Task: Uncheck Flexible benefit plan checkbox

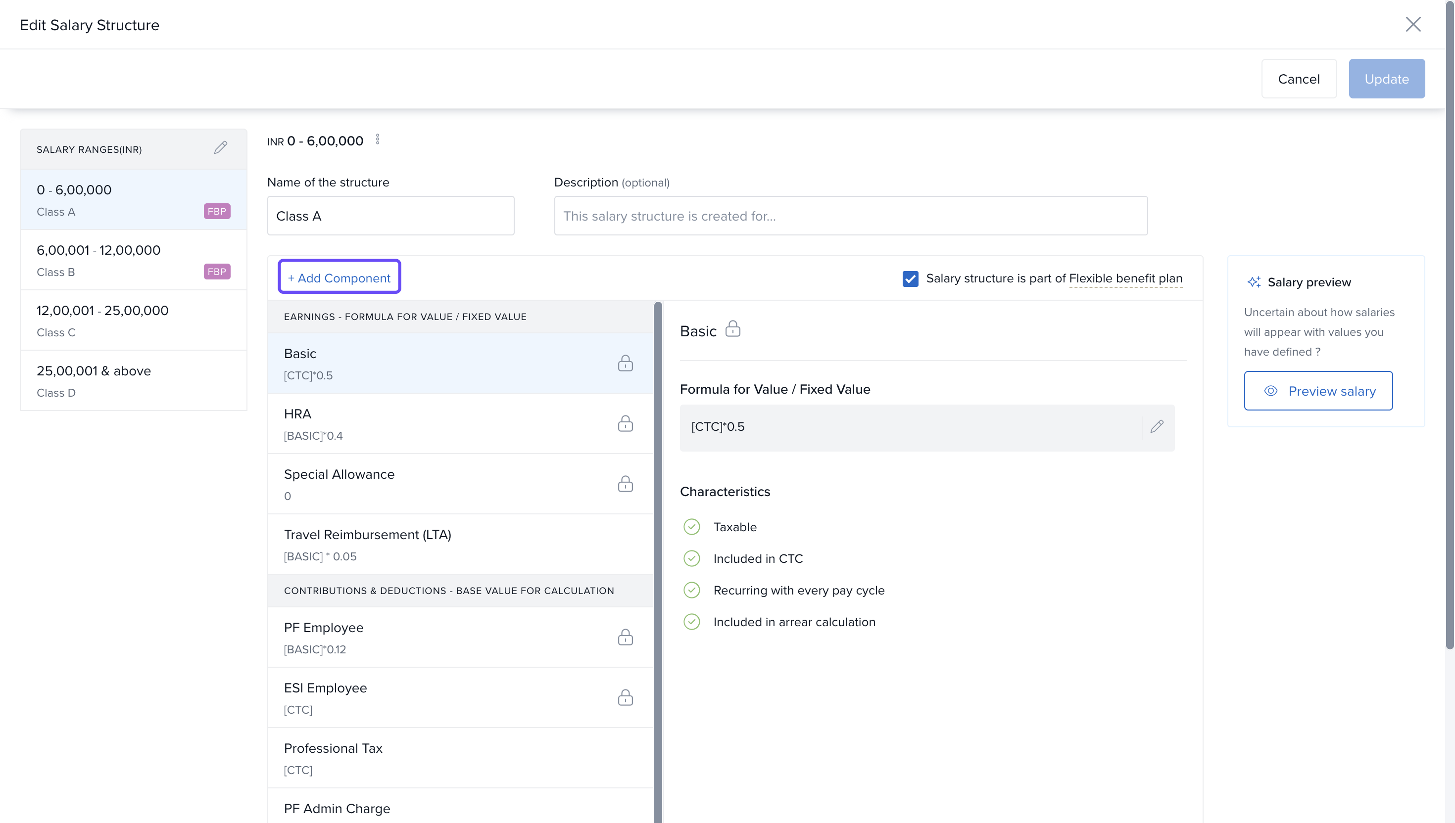Action: pos(910,278)
